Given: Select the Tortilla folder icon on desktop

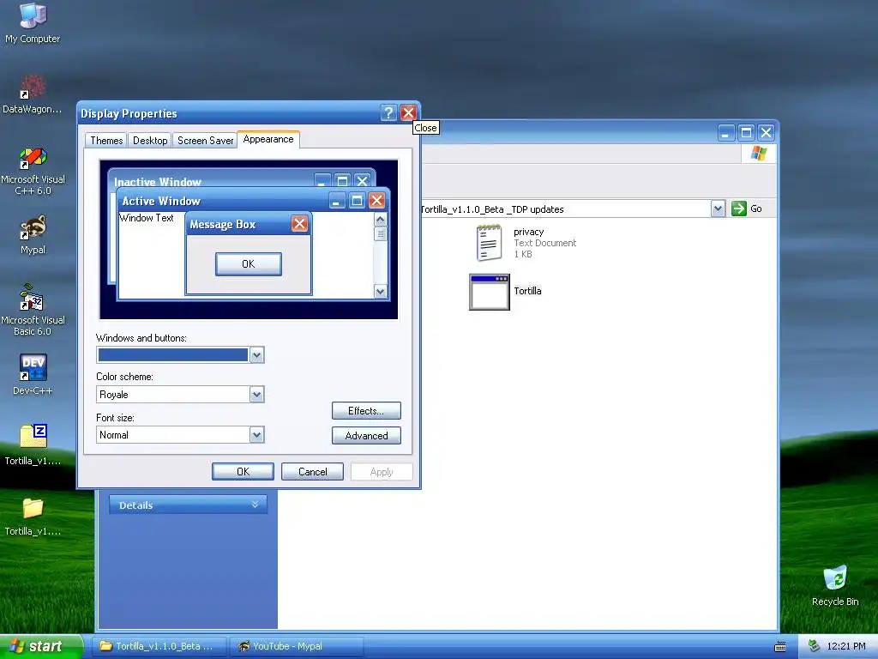Looking at the screenshot, I should 33,516.
